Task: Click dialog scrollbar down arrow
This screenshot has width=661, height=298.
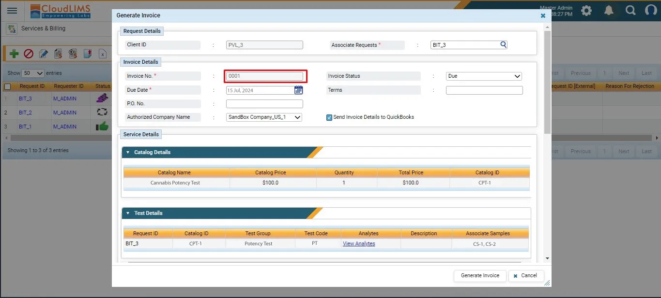Action: 548,259
